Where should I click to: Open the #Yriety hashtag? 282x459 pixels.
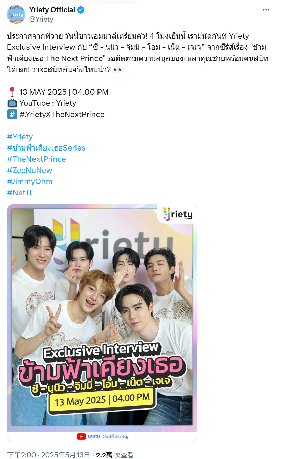(x=20, y=137)
